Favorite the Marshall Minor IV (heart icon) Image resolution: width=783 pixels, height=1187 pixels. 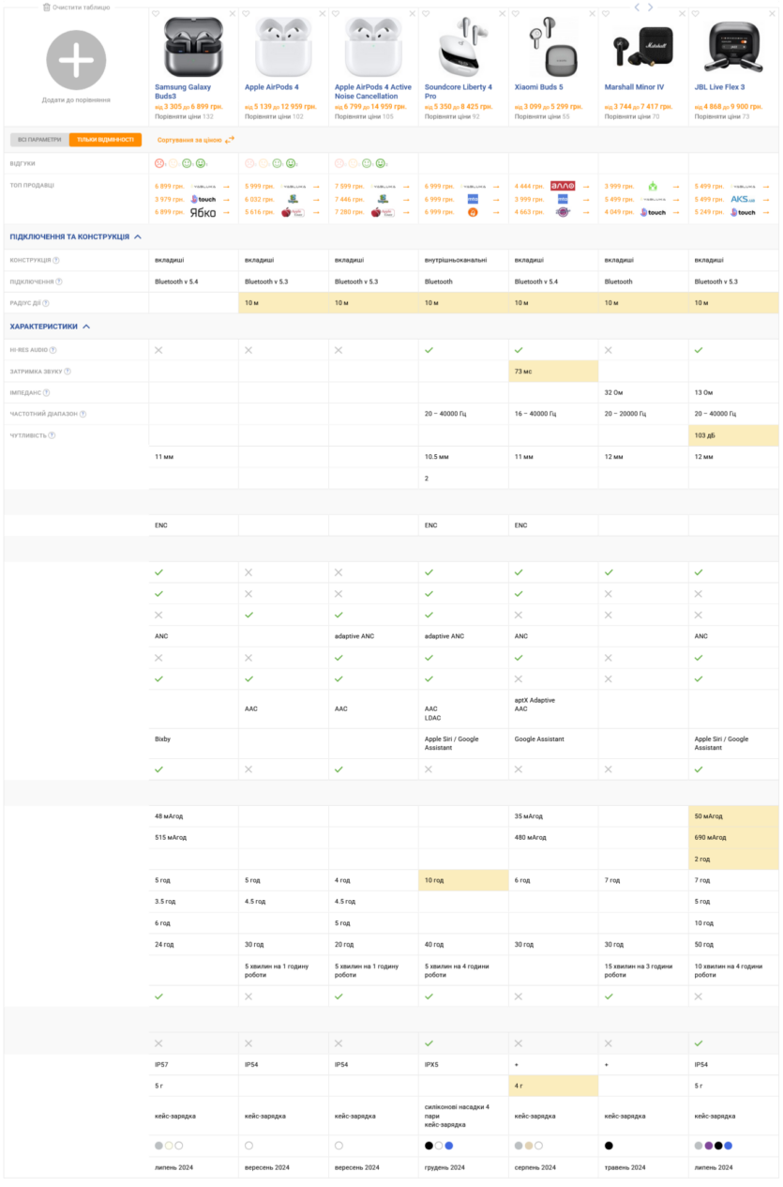pos(607,14)
